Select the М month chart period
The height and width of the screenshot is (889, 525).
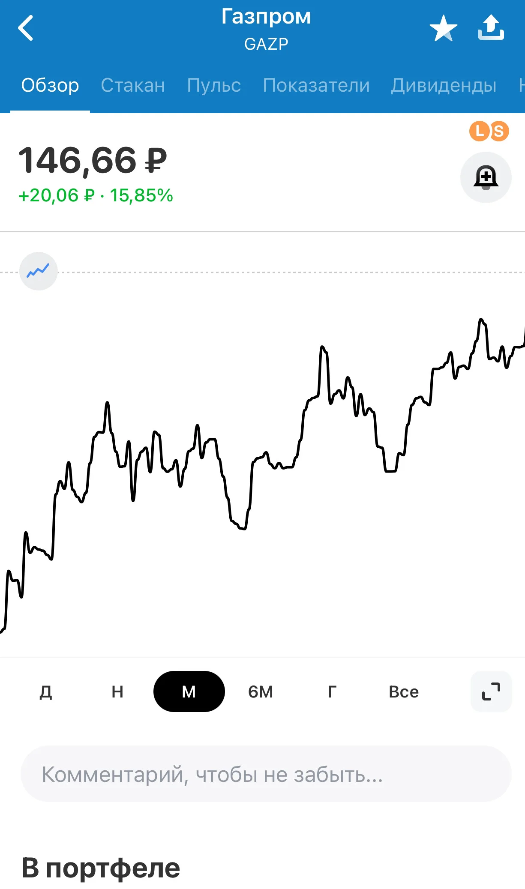[189, 691]
